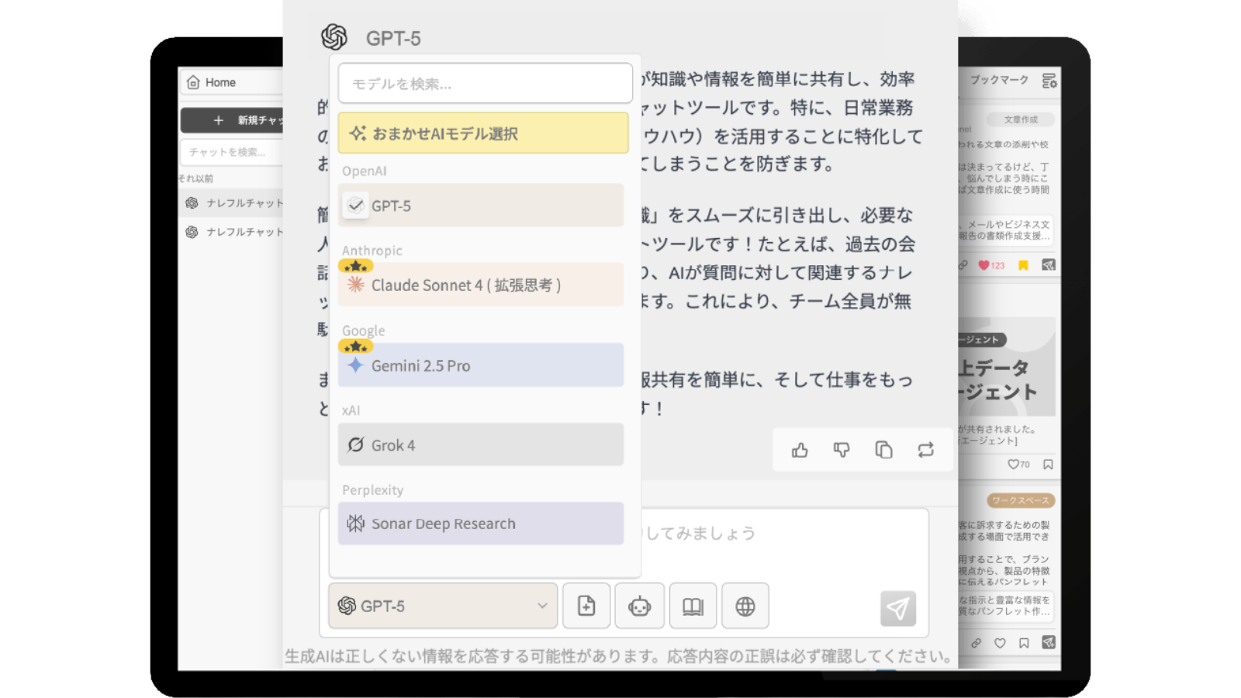Open the filter settings icon beside ブックマーク
This screenshot has width=1241, height=698.
pos(1049,81)
